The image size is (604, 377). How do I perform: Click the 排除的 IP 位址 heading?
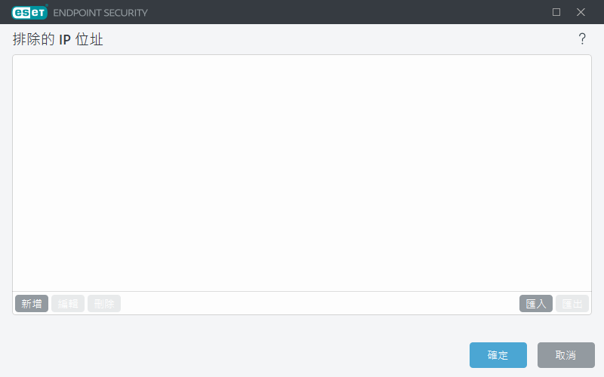click(x=58, y=39)
